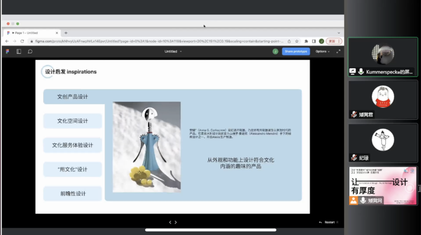Click Restart prototype button

[x=329, y=222]
